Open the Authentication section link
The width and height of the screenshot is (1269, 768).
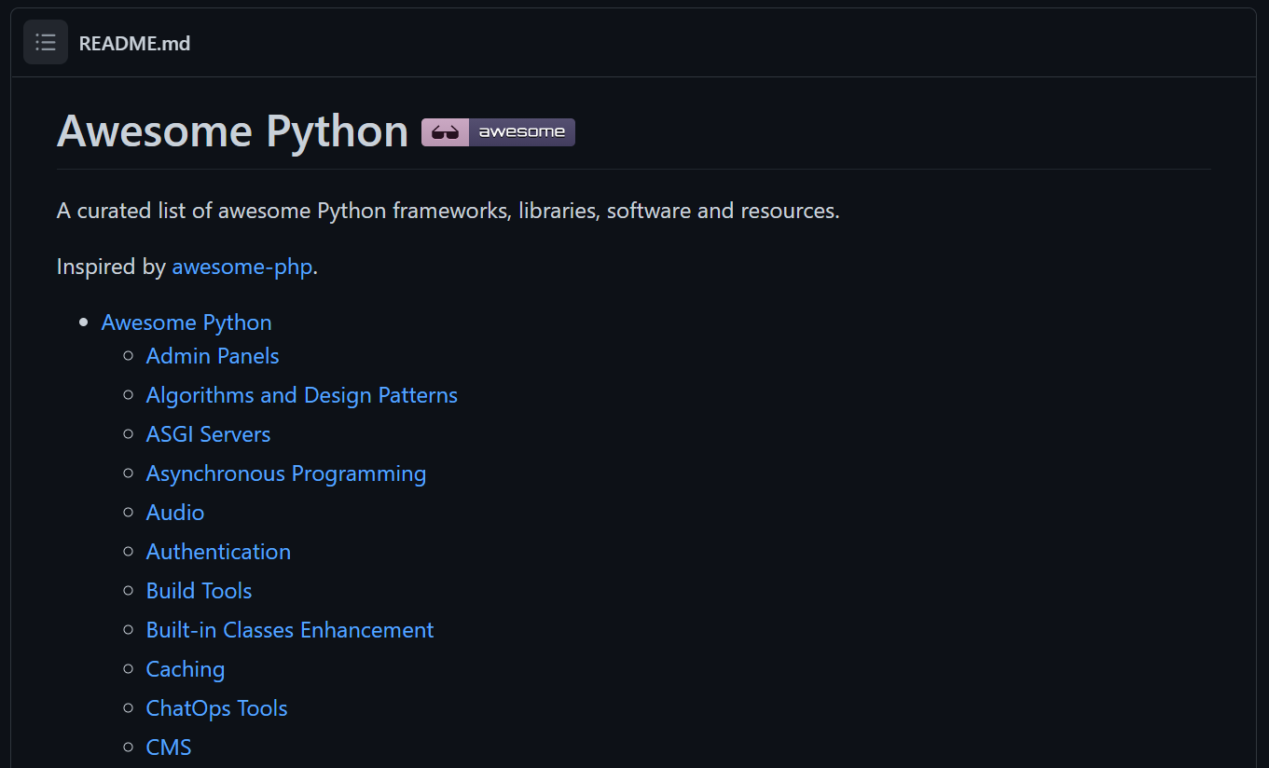tap(219, 552)
